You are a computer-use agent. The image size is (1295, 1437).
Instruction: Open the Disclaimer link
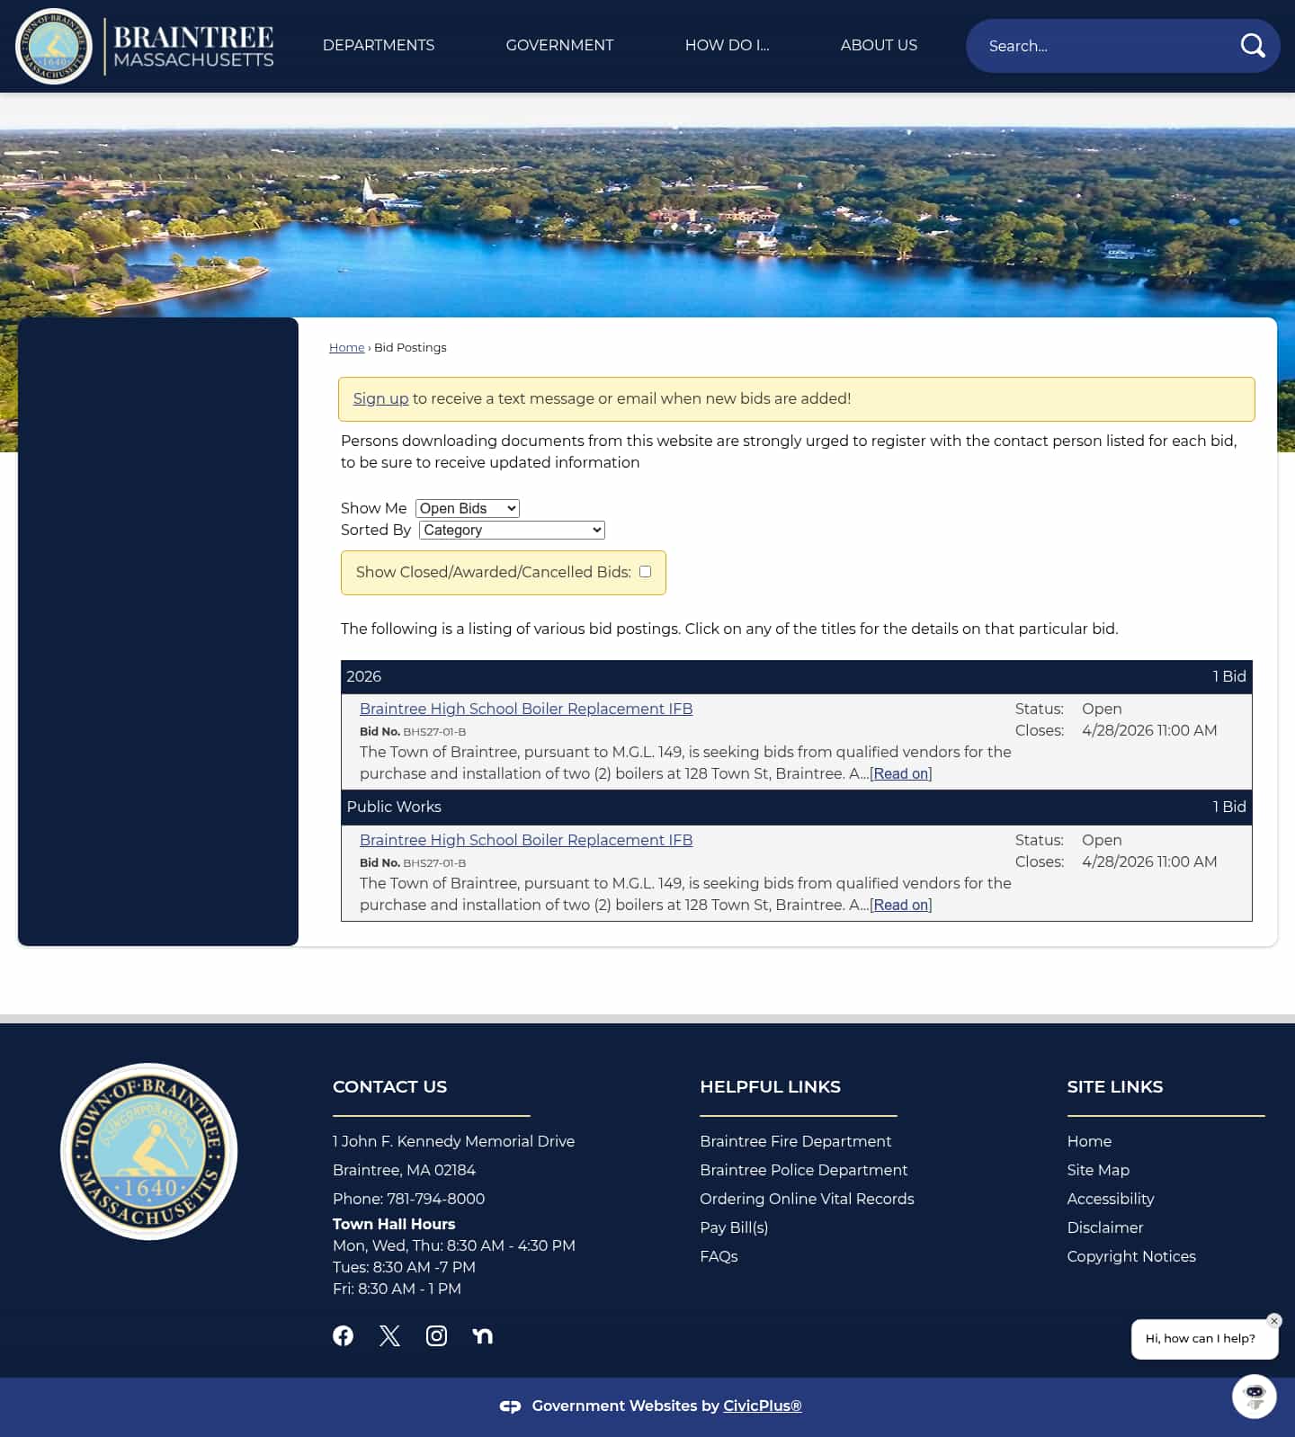coord(1105,1227)
